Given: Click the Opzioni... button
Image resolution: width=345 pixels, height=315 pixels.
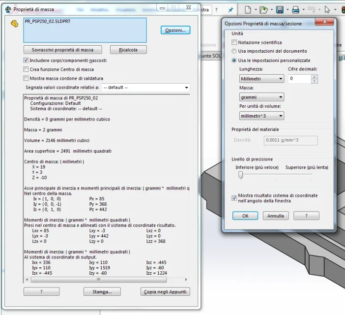Looking at the screenshot, I should (175, 30).
